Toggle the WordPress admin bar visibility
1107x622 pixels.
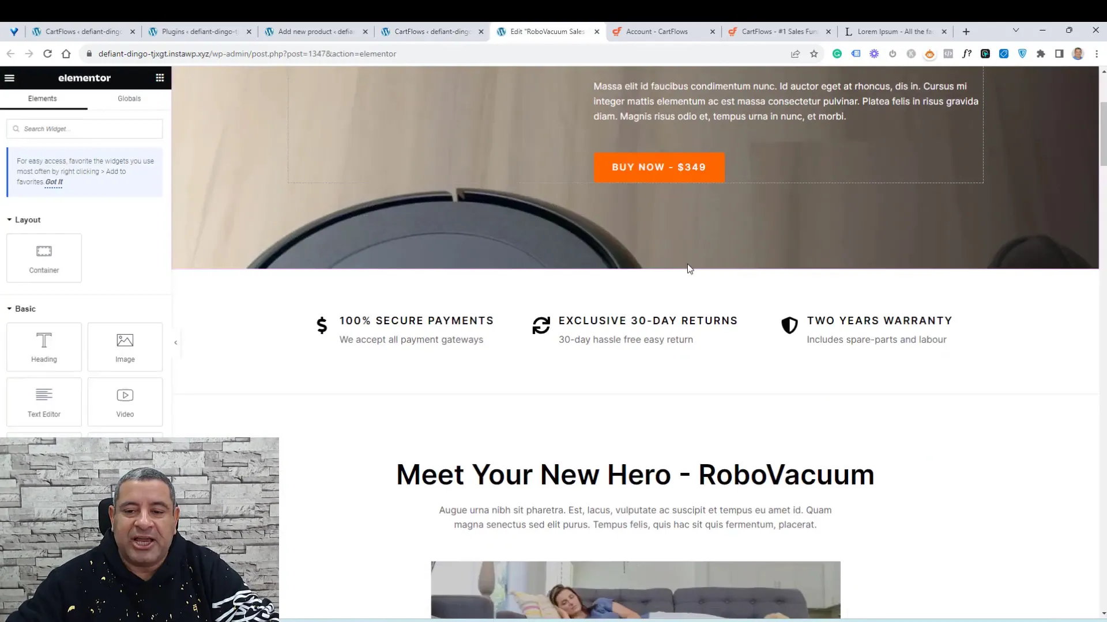[x=10, y=78]
